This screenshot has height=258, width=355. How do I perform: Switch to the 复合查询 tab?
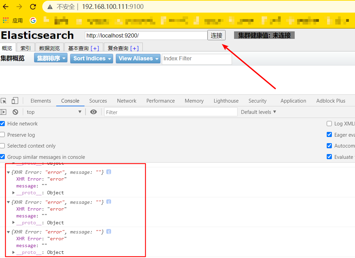pyautogui.click(x=118, y=48)
